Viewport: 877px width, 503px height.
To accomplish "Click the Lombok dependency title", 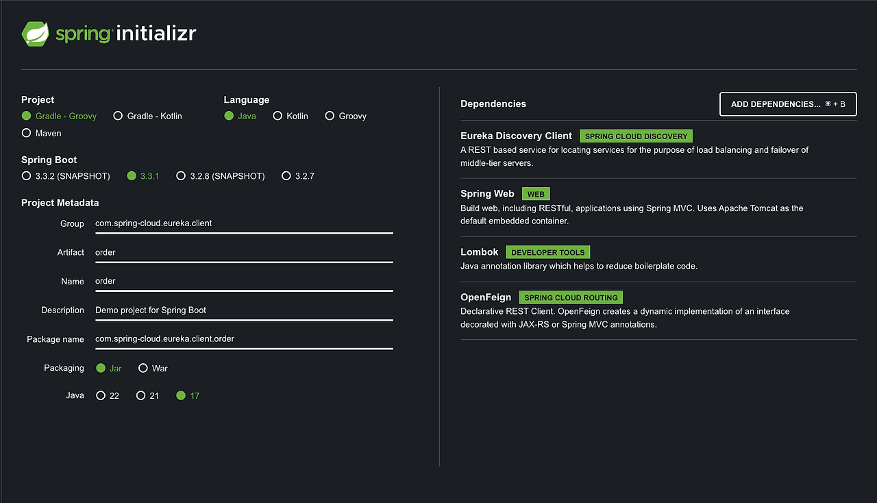I will pos(479,252).
